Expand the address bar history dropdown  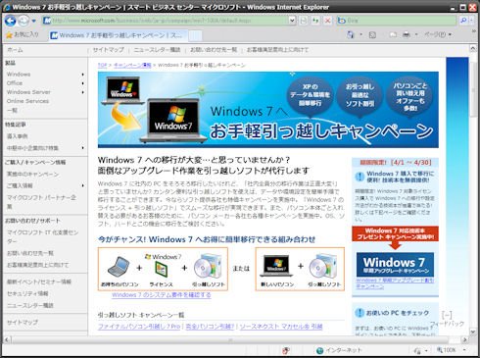pos(292,21)
